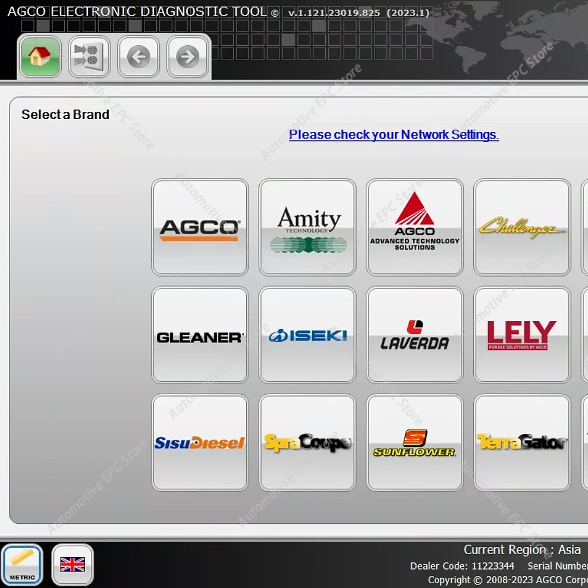Select the Gleaner brand
Viewport: 588px width, 588px height.
(200, 335)
